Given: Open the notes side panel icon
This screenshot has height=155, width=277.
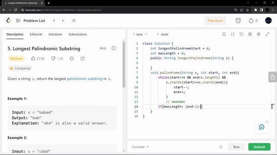Looking at the screenshot, I should coord(272,77).
